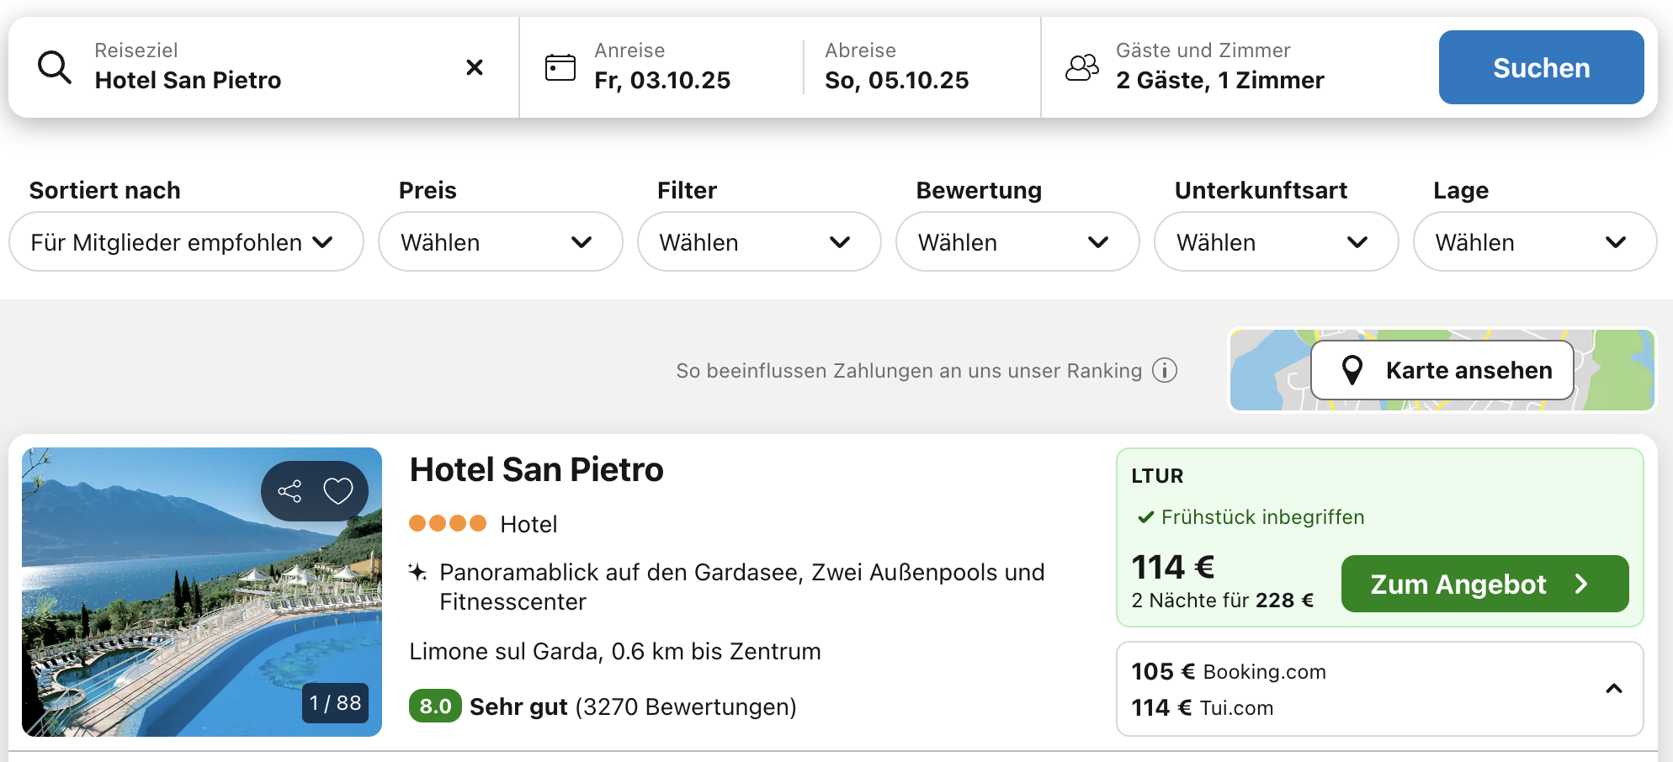Click map pin on Karte ansehen
The height and width of the screenshot is (762, 1673).
pos(1352,370)
